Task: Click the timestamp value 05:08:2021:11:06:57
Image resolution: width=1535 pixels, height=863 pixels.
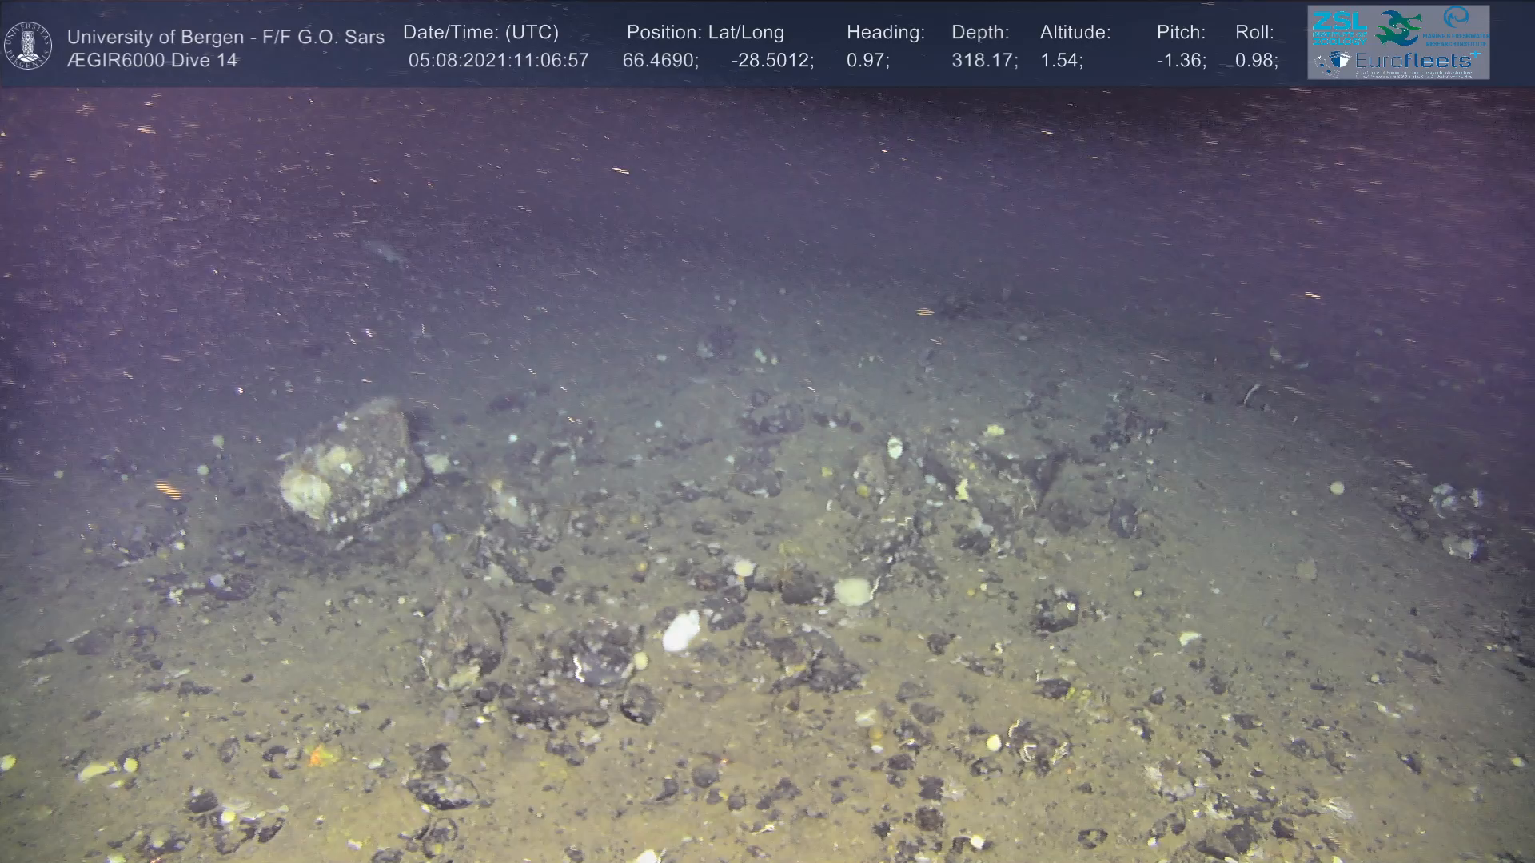Action: [x=498, y=61]
